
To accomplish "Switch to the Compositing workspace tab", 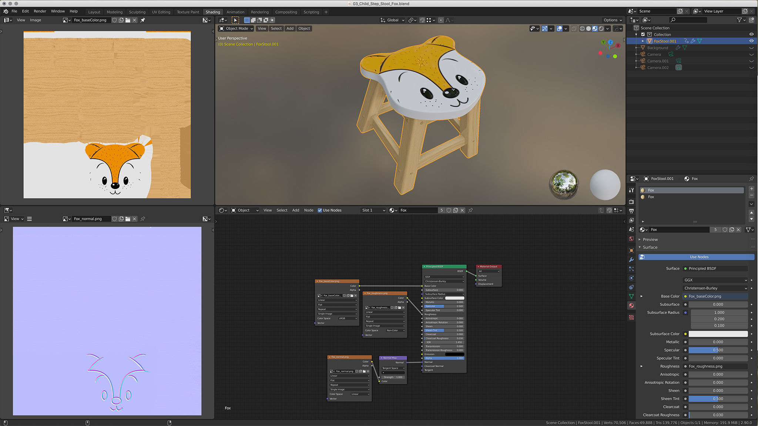I will pos(286,12).
